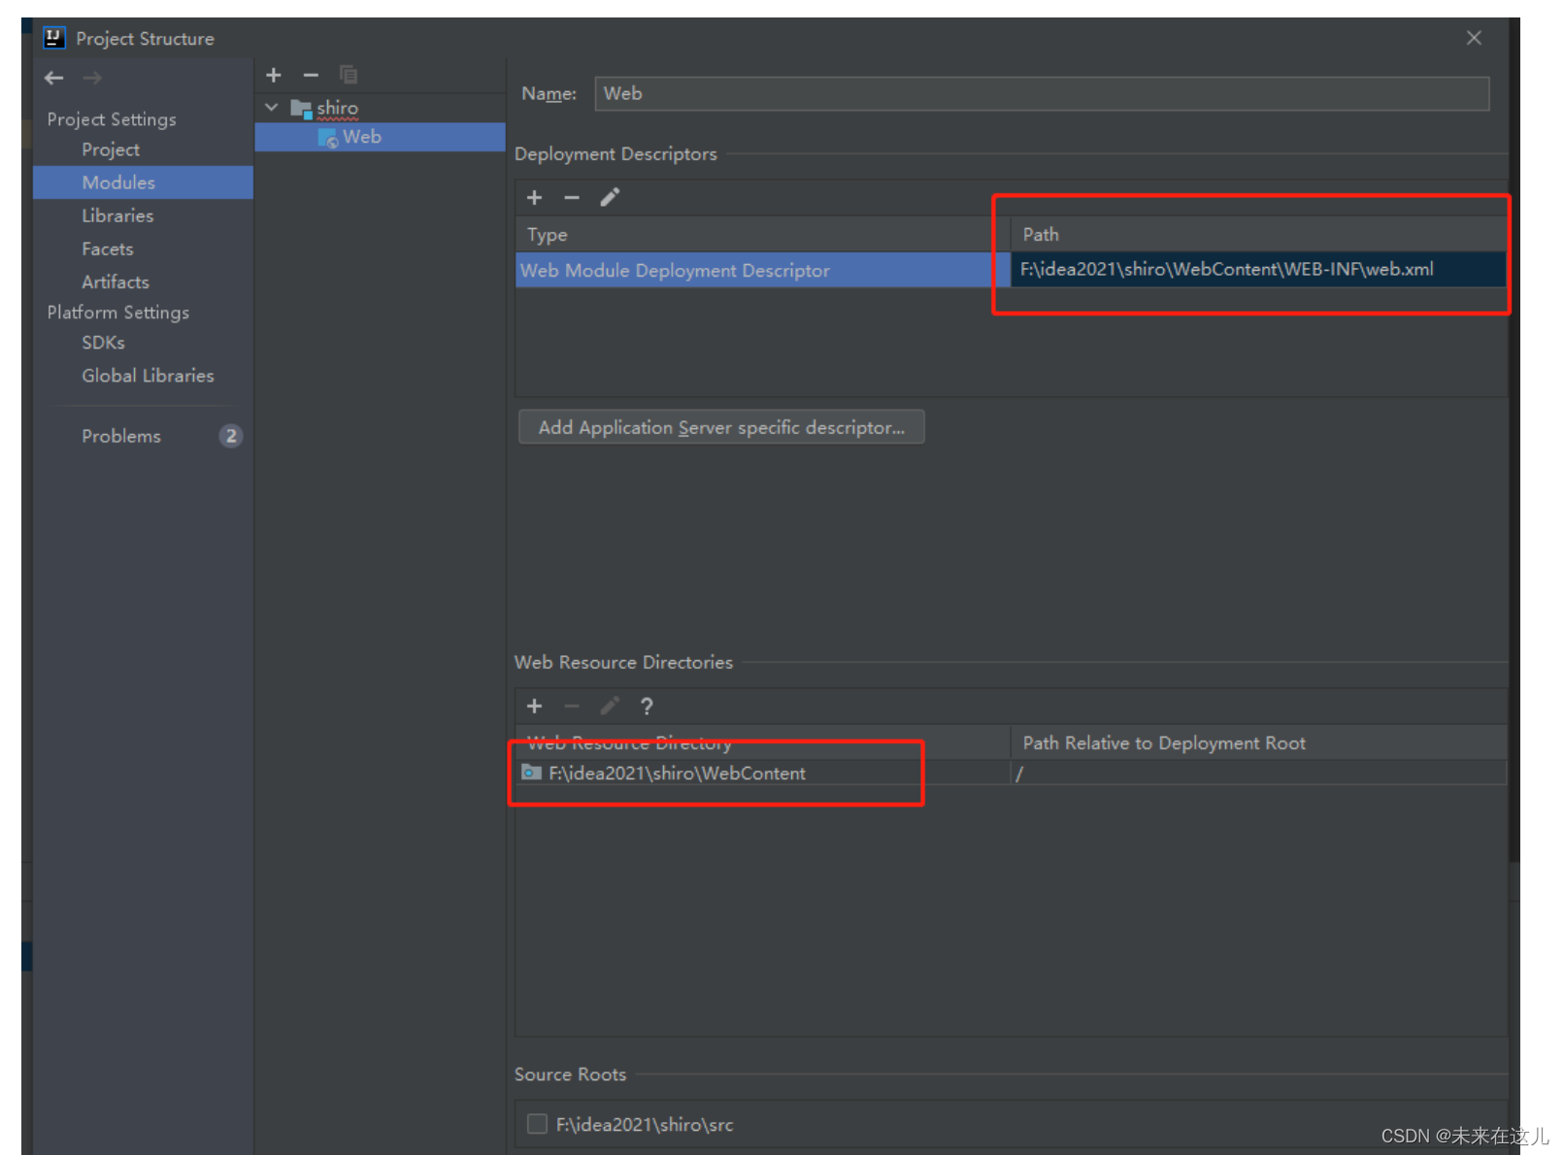Screen dimensions: 1564x1155
Task: Go back with the left arrow
Action: click(54, 78)
